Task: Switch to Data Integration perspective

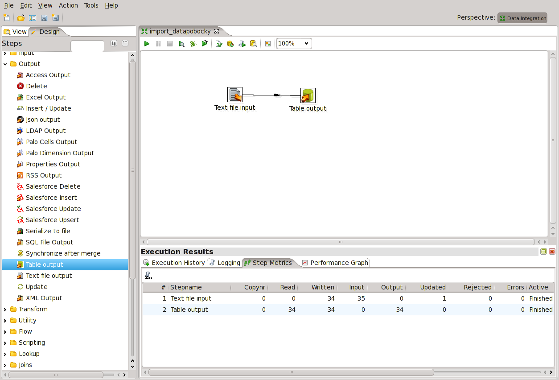Action: [x=522, y=18]
